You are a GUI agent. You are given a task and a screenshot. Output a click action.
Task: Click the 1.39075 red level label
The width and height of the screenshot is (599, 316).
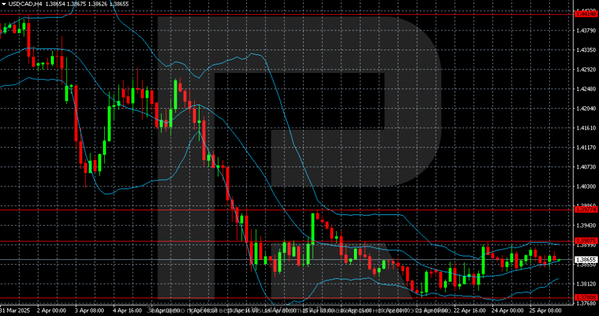click(585, 241)
